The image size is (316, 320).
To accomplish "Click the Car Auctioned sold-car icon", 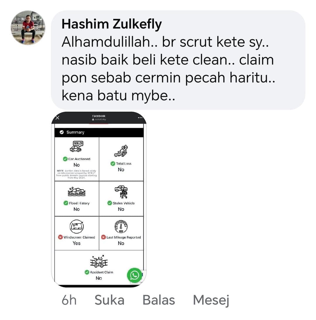I will [77, 147].
